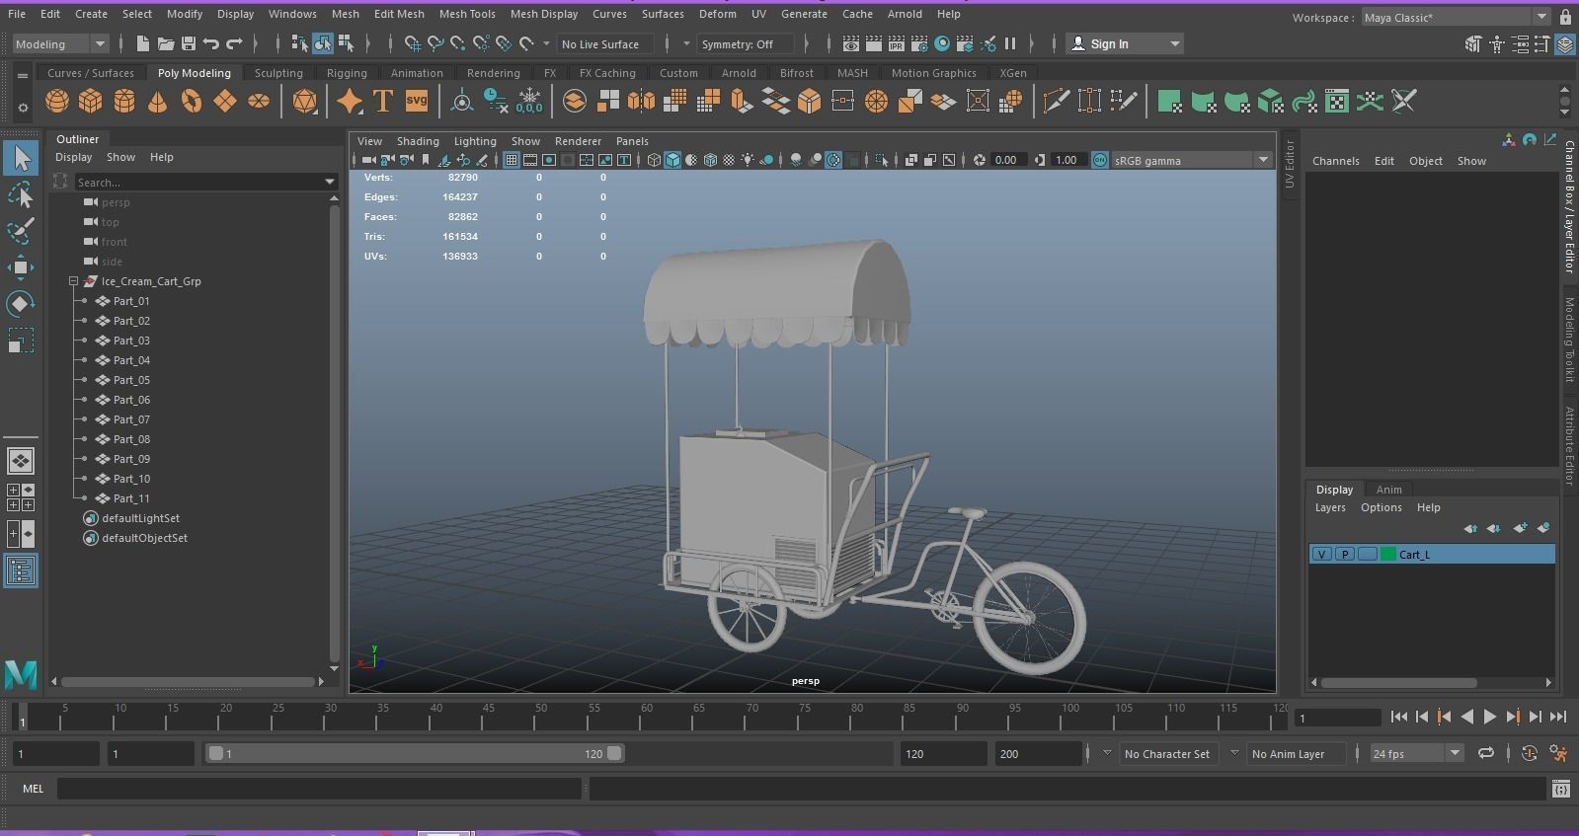Select the Move tool in toolbox

tap(21, 267)
